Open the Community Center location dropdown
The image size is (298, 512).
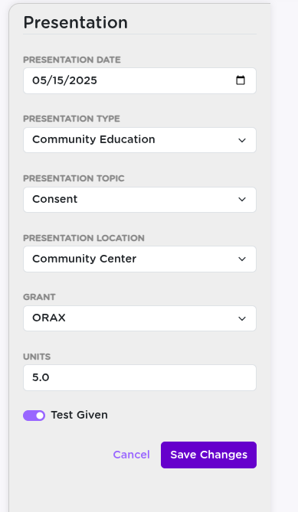(139, 259)
